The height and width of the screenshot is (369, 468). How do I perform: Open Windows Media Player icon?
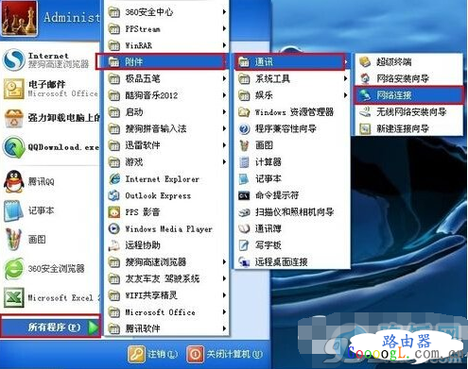114,228
